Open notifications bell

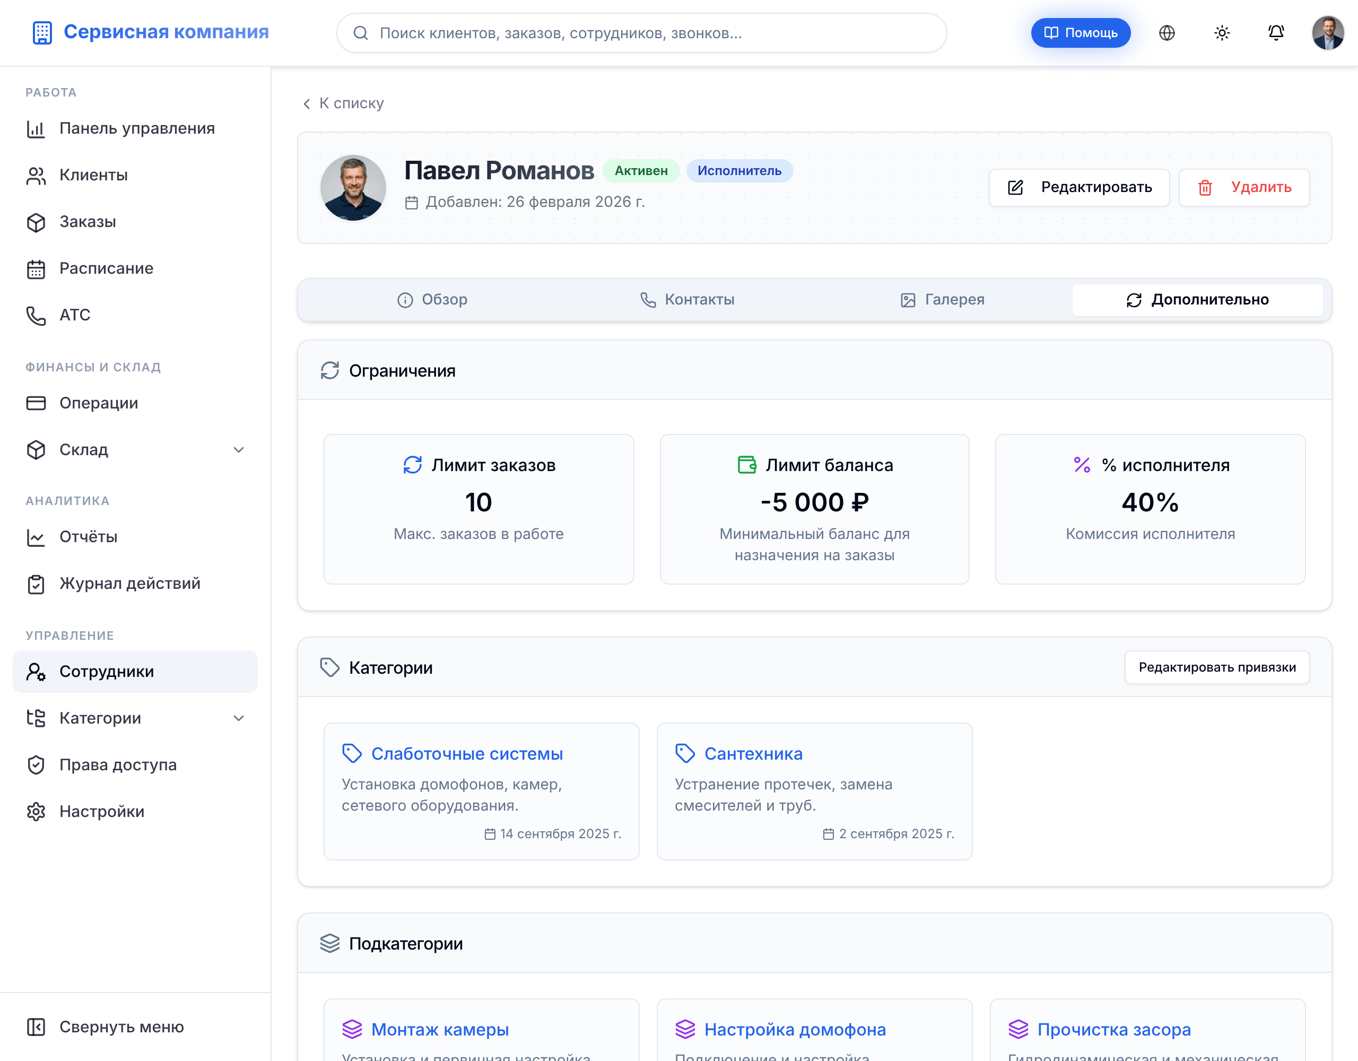coord(1276,33)
